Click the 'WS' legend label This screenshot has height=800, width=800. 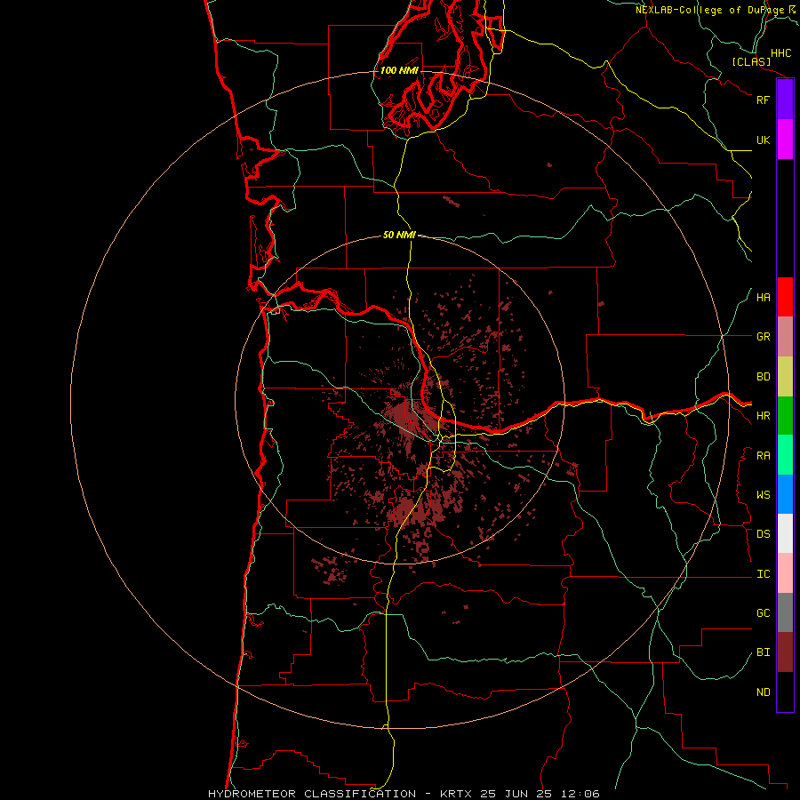pyautogui.click(x=763, y=495)
